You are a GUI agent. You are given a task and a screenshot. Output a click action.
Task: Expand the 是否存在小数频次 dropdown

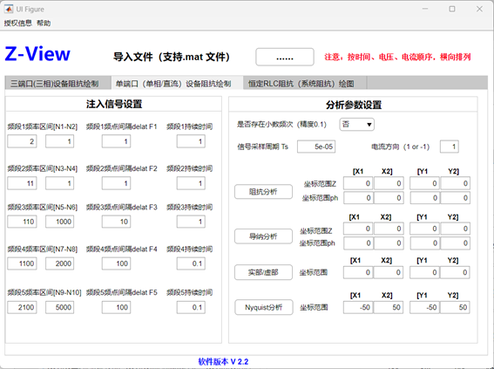click(x=357, y=124)
